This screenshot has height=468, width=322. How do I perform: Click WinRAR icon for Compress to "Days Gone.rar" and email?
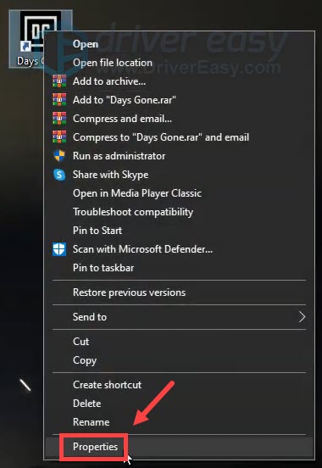[59, 137]
